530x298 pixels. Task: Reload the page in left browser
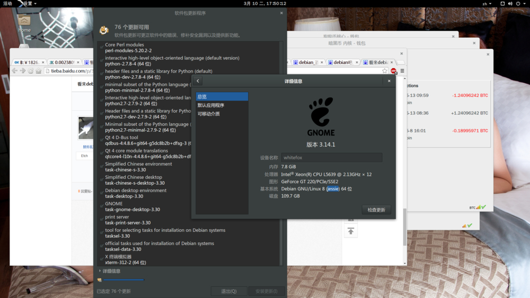point(31,71)
